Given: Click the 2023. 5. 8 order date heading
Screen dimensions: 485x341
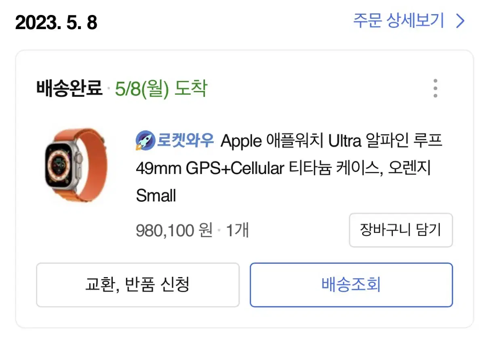Looking at the screenshot, I should pos(56,22).
